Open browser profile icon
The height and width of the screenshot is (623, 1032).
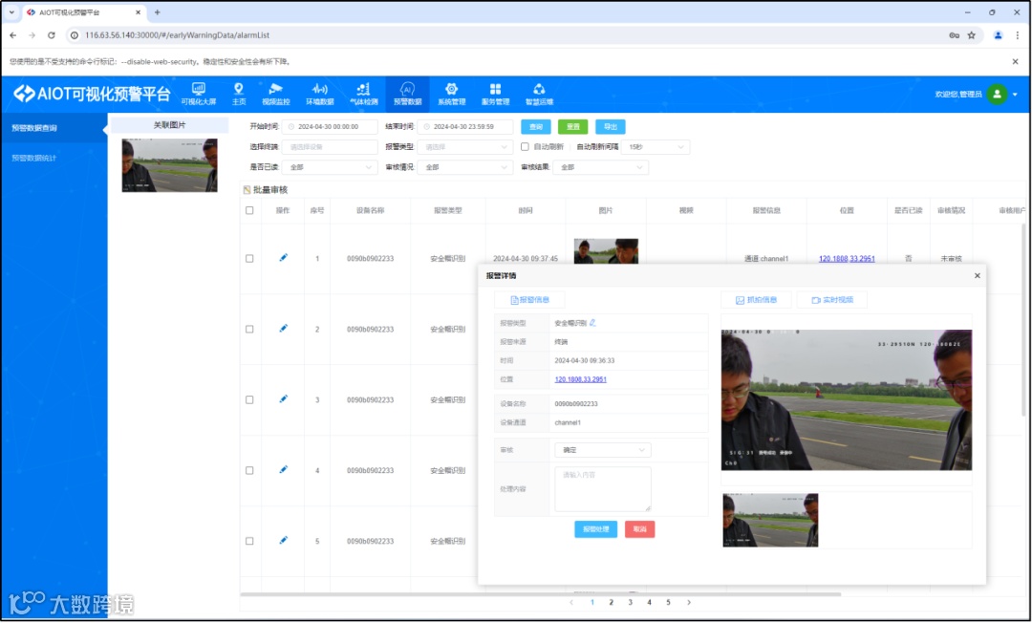coord(998,35)
